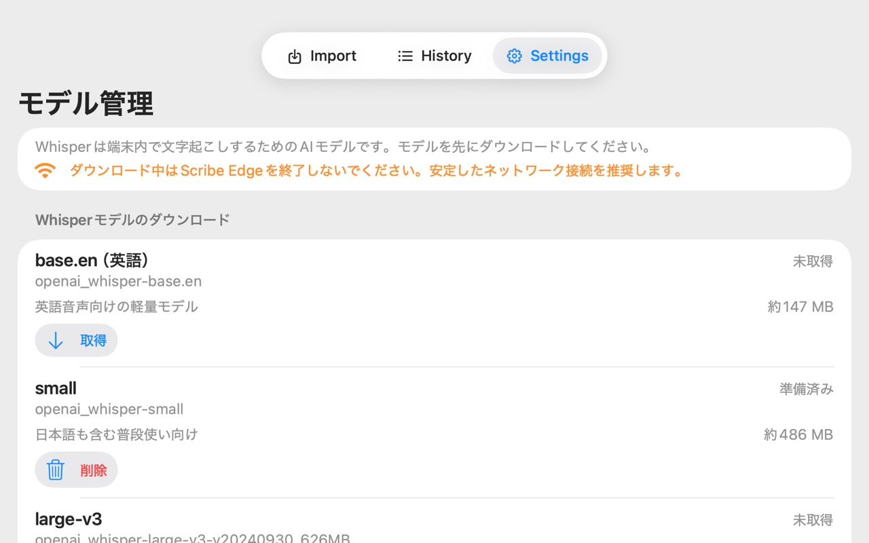Click the Import tray arrow icon
Image resolution: width=869 pixels, height=543 pixels.
[295, 56]
